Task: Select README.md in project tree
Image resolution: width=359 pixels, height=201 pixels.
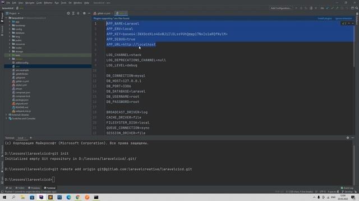Action: 22,107
